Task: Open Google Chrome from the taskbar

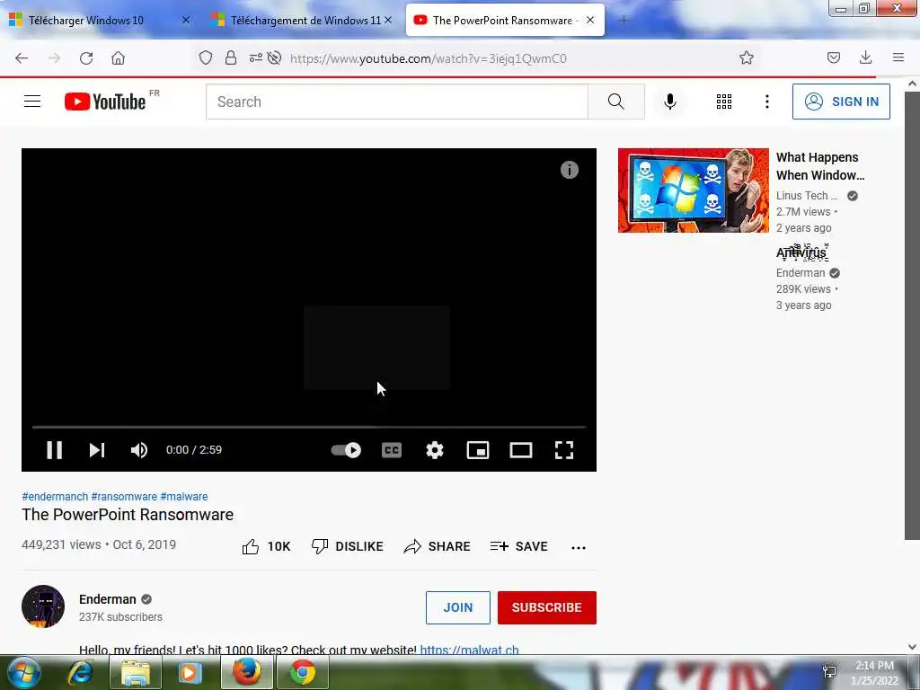Action: [x=302, y=672]
